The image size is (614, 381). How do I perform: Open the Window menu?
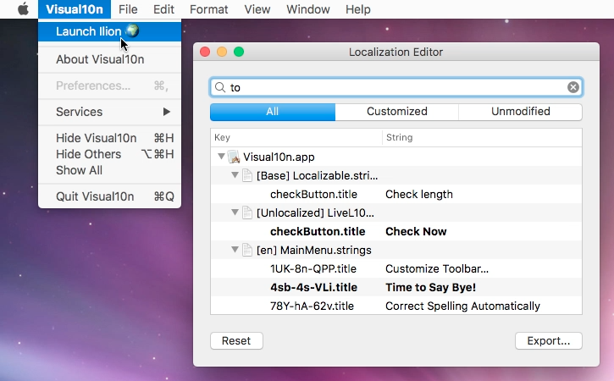(307, 9)
